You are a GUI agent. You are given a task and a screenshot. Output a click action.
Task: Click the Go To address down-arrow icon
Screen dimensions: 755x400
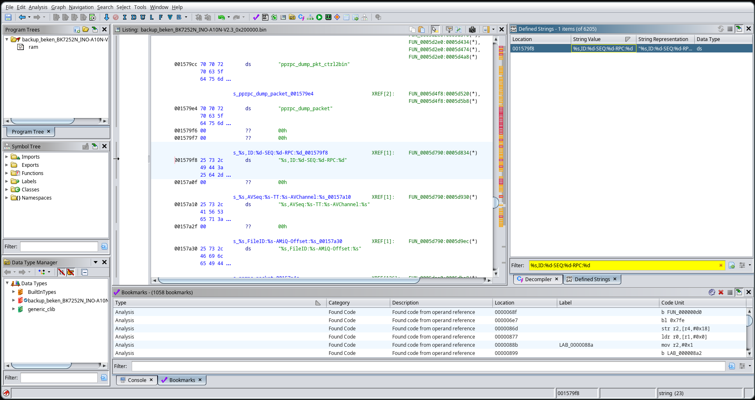106,17
